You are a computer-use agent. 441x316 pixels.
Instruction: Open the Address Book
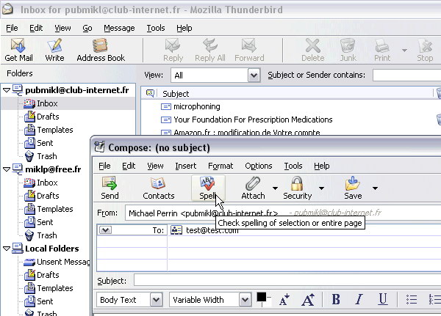coord(101,50)
